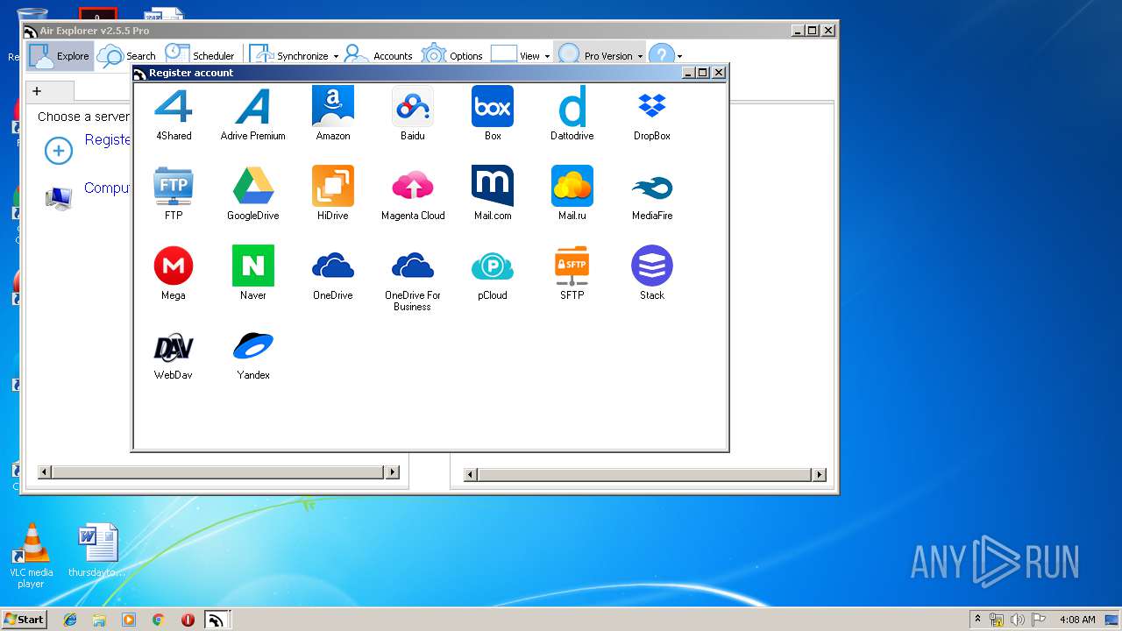Expand the View dropdown arrow
1122x631 pixels.
[x=547, y=56]
